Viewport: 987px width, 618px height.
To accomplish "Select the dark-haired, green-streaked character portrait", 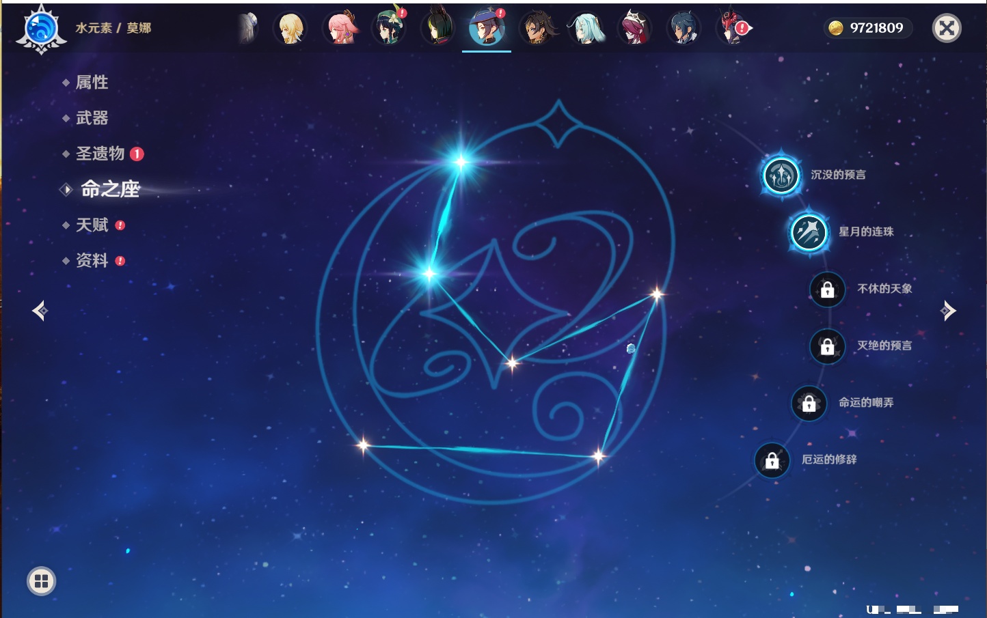I will point(438,28).
